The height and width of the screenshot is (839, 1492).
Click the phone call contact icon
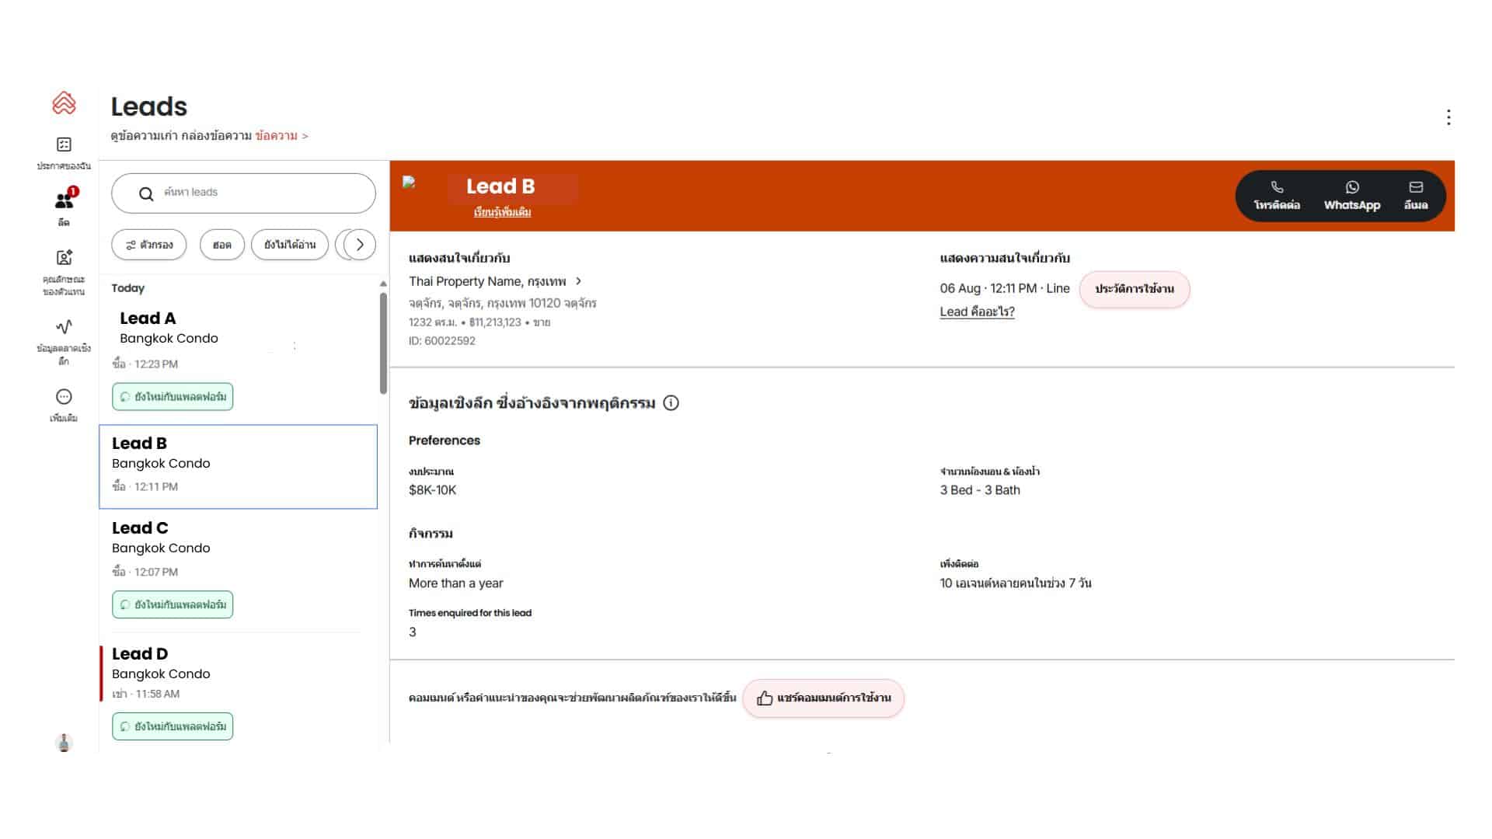pos(1277,187)
